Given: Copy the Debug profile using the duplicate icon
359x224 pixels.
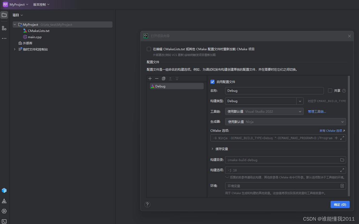Looking at the screenshot, I should click(163, 79).
